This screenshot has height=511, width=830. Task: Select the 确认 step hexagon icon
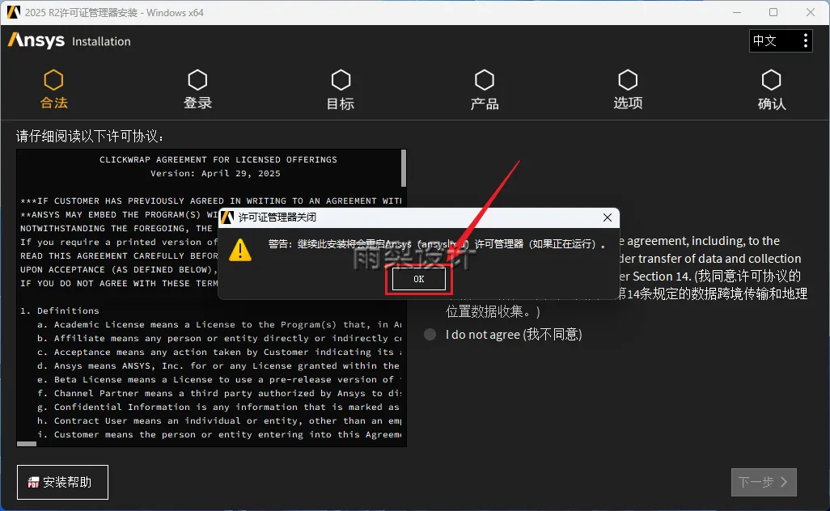pos(771,80)
